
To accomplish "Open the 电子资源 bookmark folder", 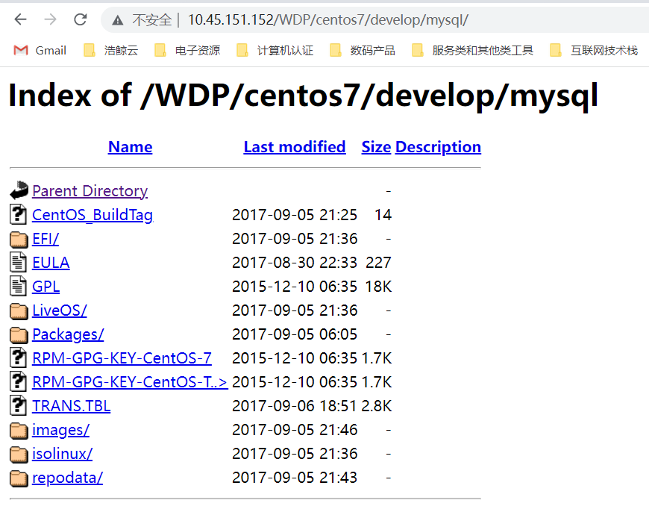I will 187,51.
